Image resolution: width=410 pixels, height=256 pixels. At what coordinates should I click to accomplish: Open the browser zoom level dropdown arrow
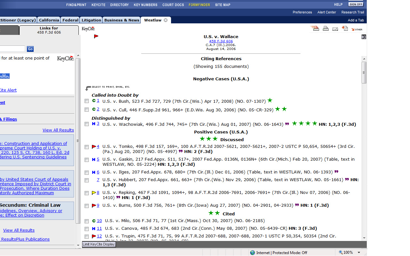(359, 253)
